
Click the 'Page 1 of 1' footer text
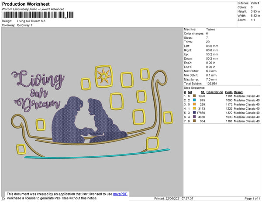click(252, 199)
